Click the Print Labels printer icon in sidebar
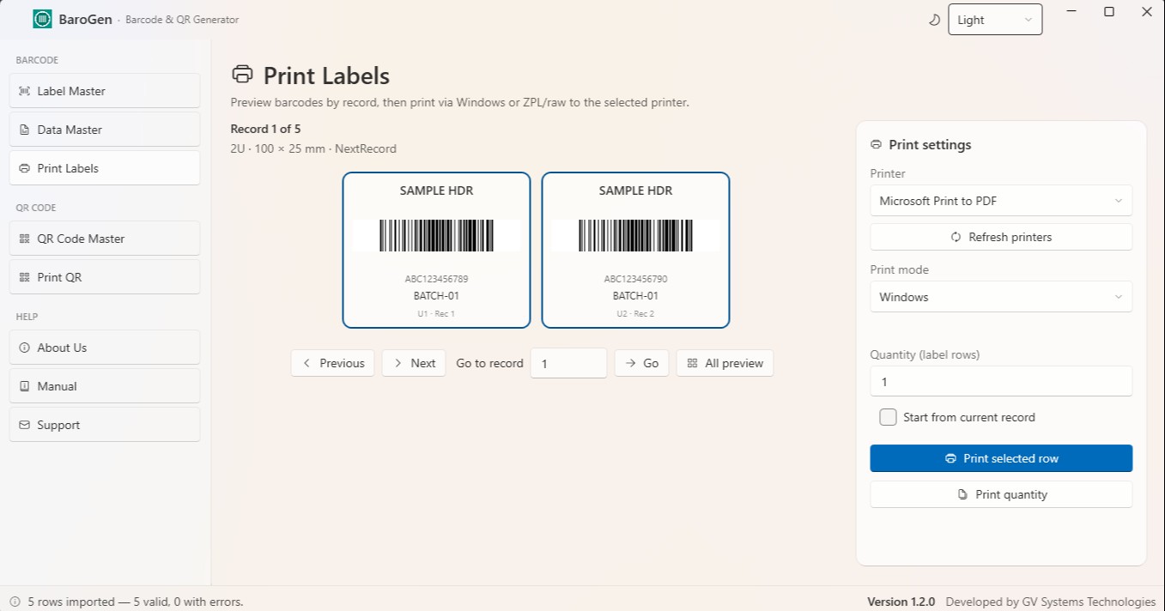Image resolution: width=1165 pixels, height=611 pixels. click(24, 168)
